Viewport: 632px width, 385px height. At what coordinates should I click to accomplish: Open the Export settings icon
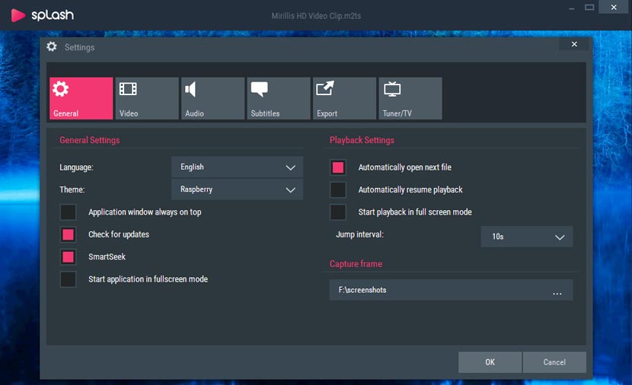pos(344,98)
